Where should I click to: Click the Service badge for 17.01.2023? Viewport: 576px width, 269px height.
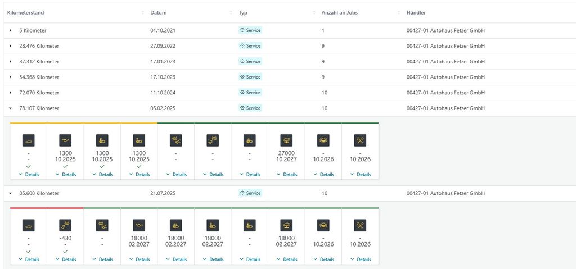tap(250, 62)
